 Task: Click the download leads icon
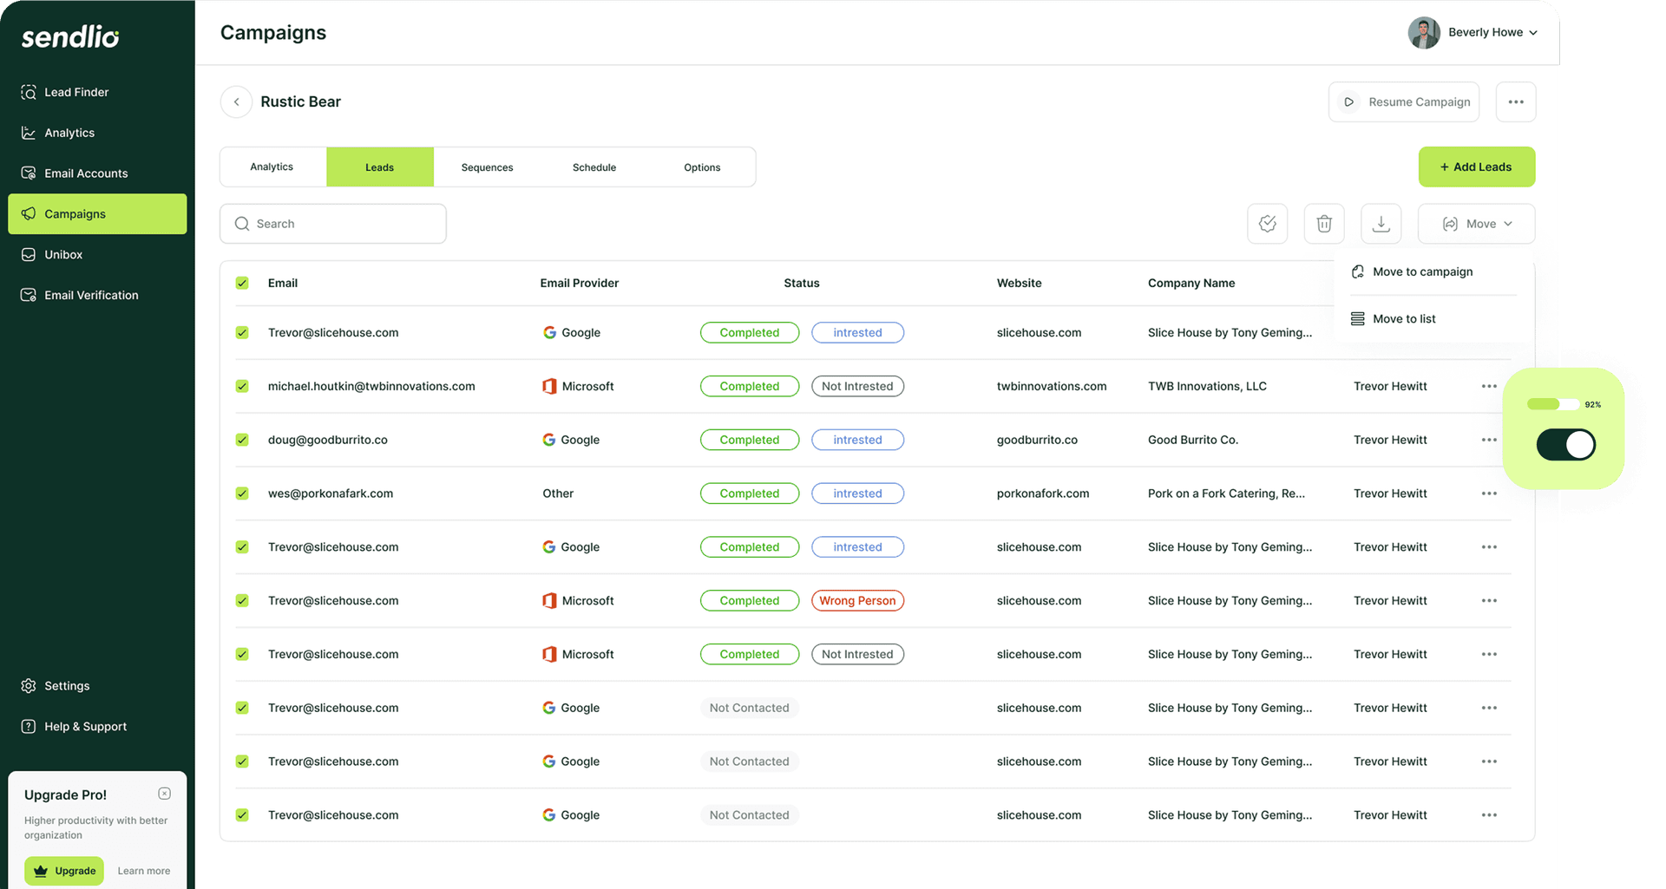click(1381, 224)
